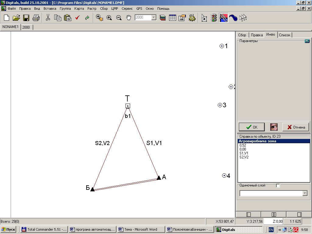
Task: Select the Агровиробнича зона list entry
Action: tap(274, 141)
